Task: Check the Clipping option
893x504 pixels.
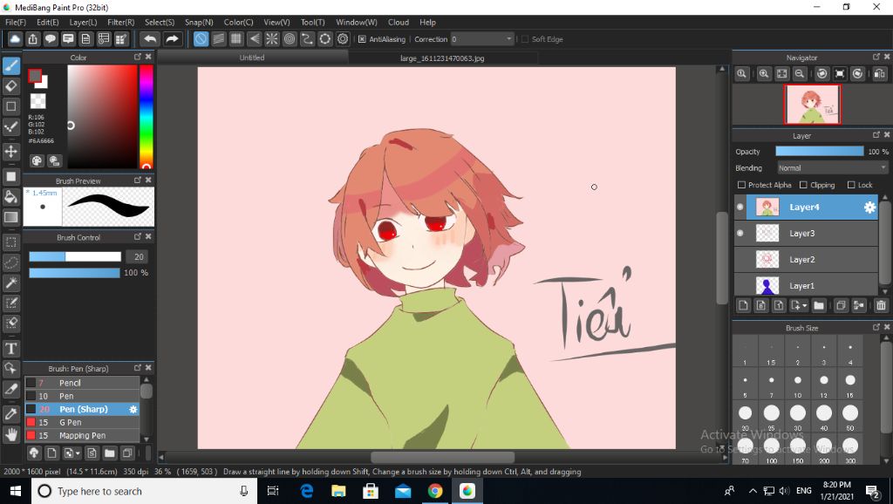Action: tap(803, 185)
